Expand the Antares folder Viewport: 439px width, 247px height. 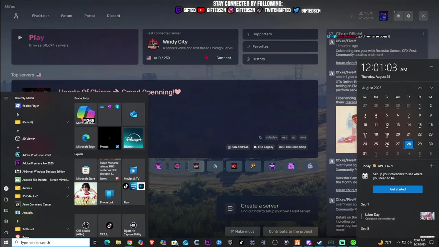tap(42, 188)
